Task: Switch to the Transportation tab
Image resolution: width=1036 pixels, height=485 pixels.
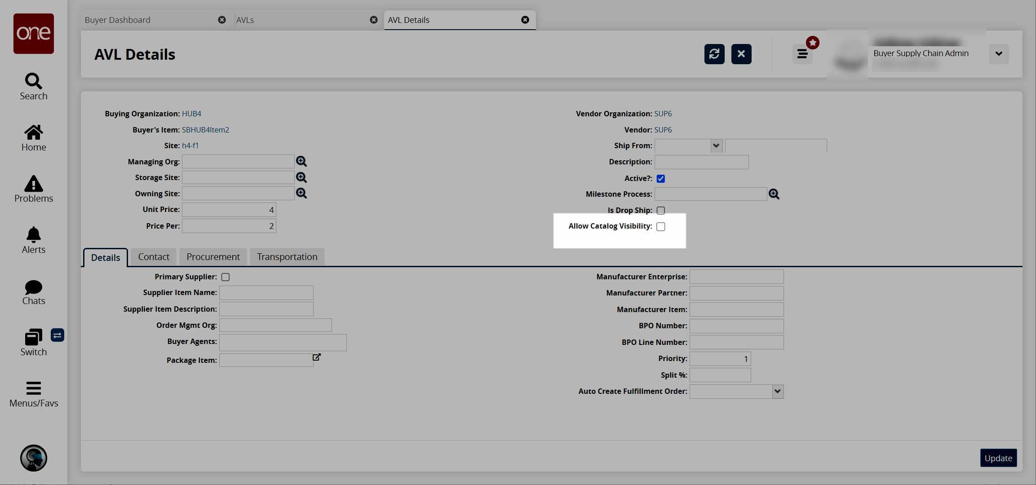Action: 287,257
